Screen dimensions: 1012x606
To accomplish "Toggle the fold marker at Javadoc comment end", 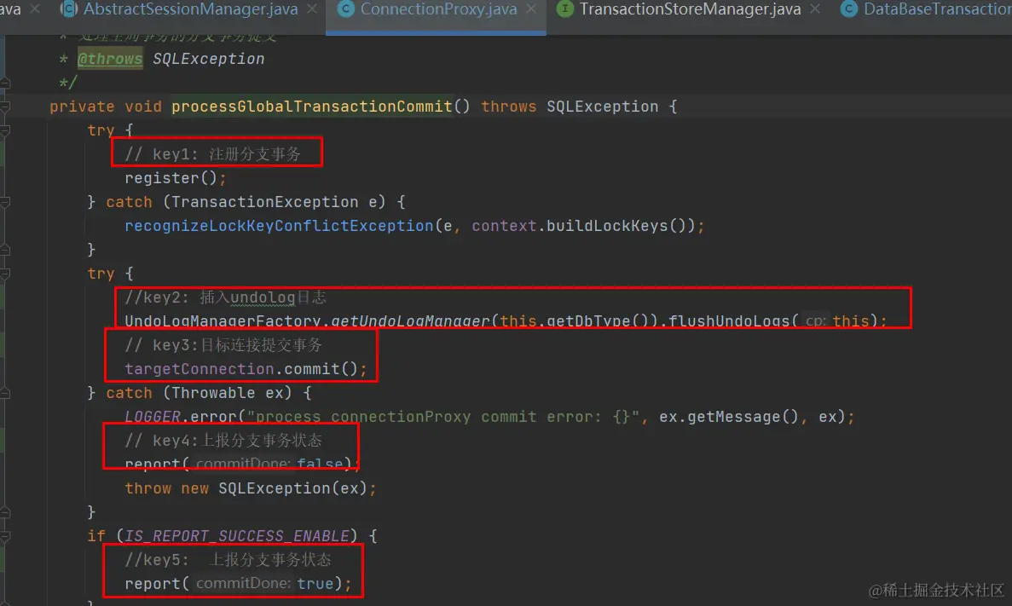I will click(5, 83).
